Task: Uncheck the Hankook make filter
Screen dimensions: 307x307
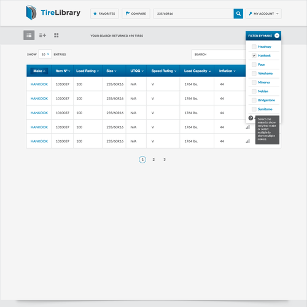Action: [x=254, y=55]
